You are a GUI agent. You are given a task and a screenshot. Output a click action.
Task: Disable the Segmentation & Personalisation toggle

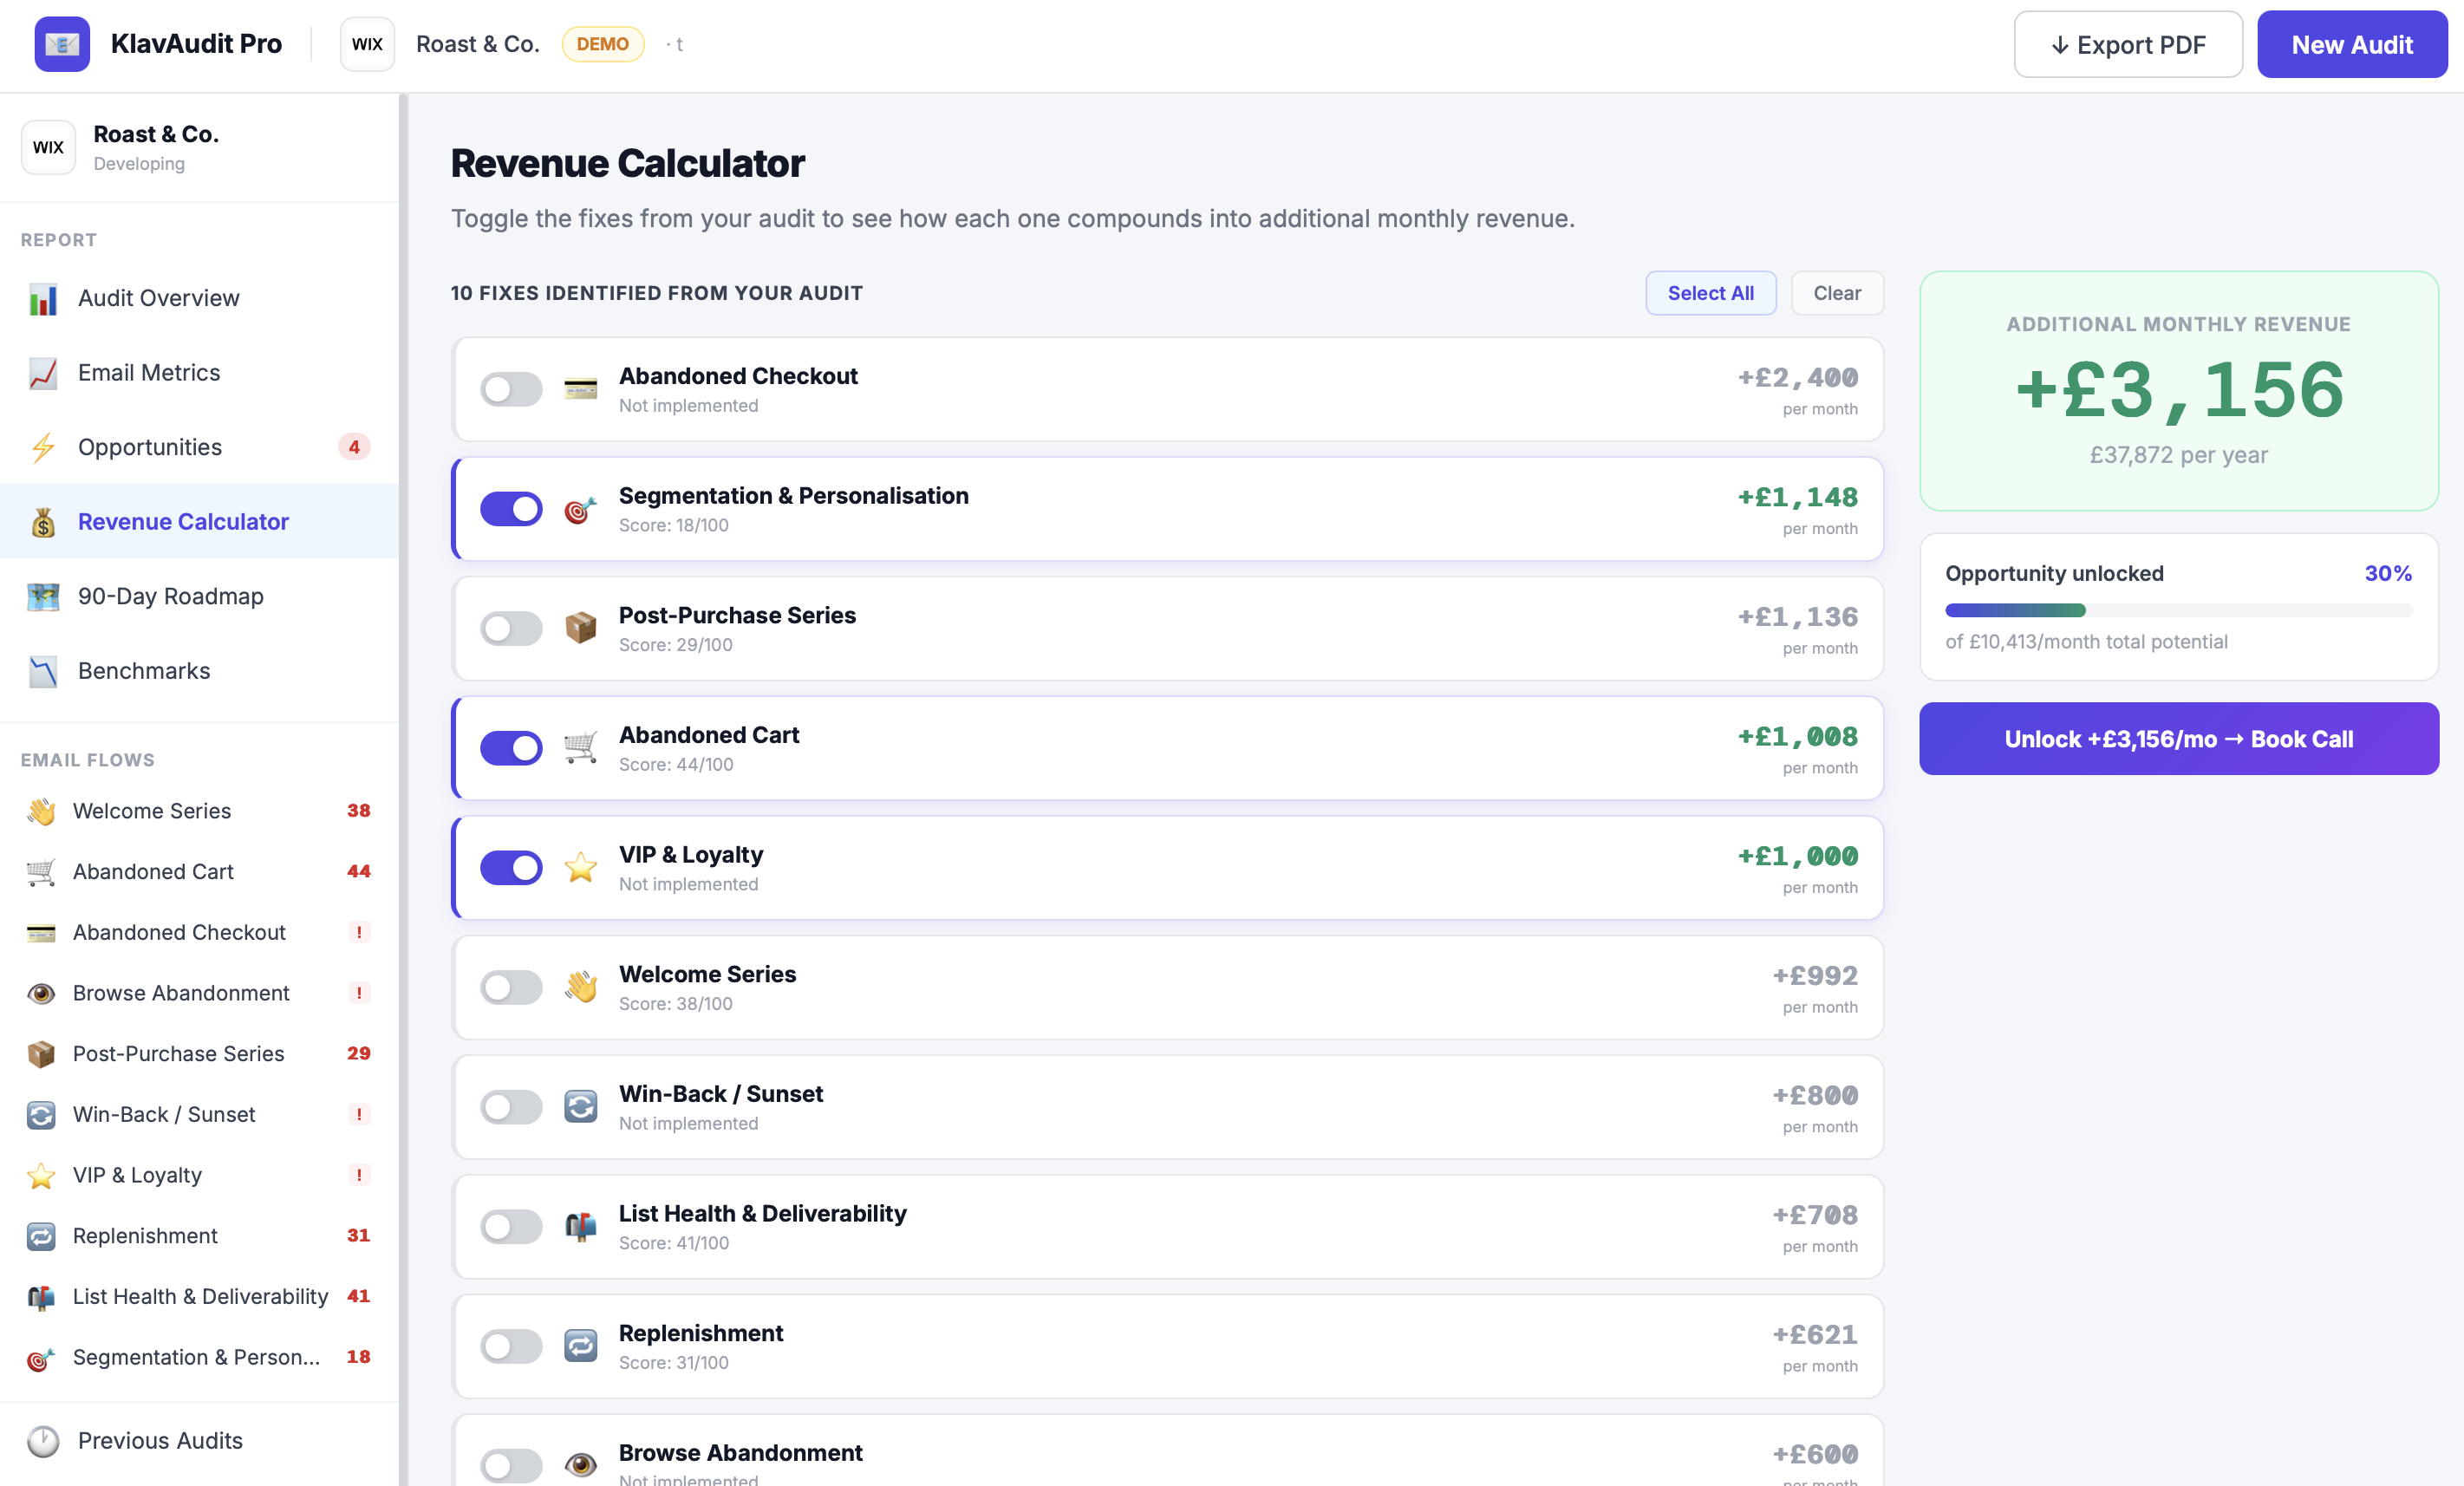pos(511,509)
